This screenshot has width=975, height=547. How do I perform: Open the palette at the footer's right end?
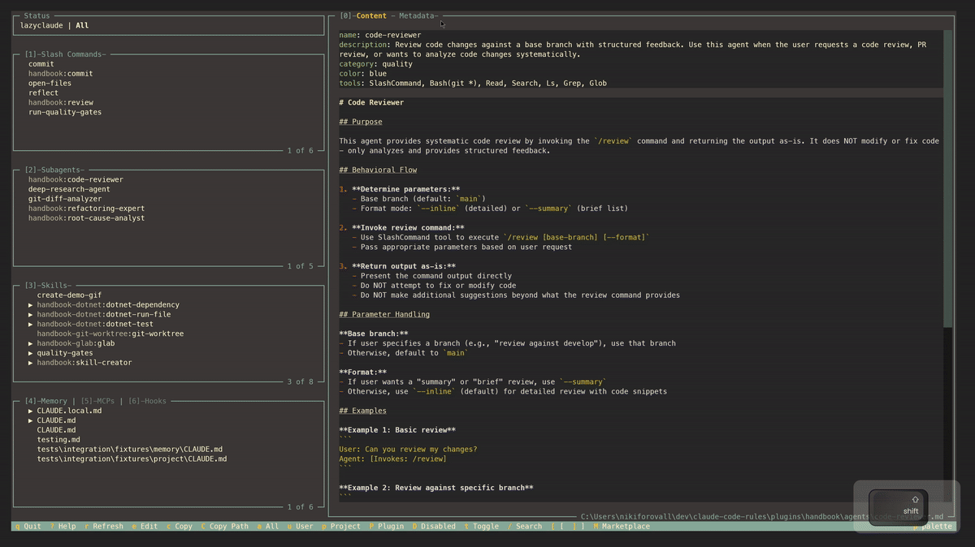(x=936, y=526)
